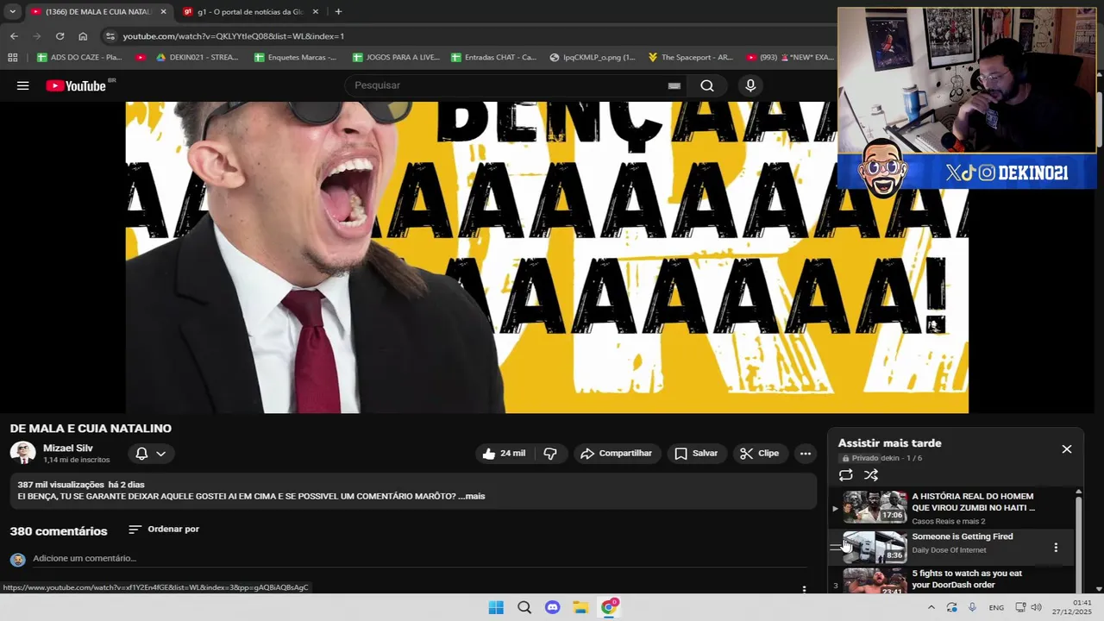The width and height of the screenshot is (1104, 621).
Task: Open notification bell dropdown for Mizael Silv
Action: point(151,454)
